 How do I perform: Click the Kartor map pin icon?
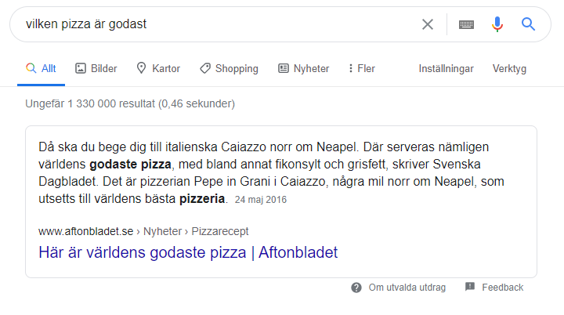(141, 68)
